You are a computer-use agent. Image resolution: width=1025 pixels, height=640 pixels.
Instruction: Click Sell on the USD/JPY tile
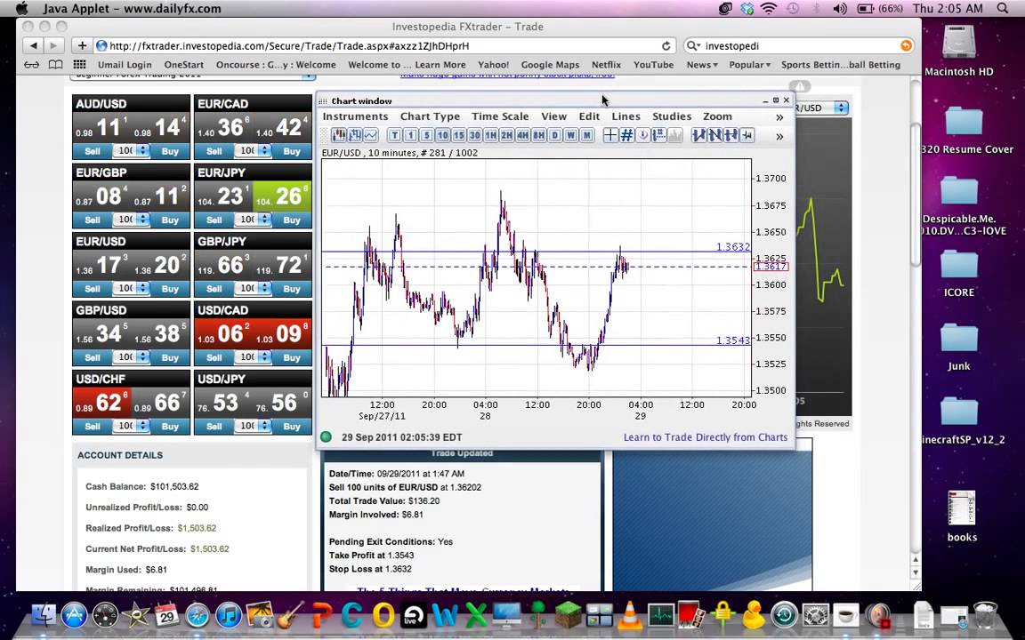pyautogui.click(x=214, y=427)
